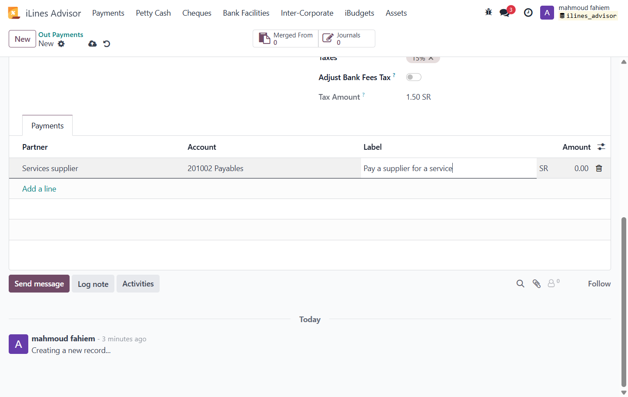628x397 pixels.
Task: Go to Out Payments breadcrumb
Action: [61, 34]
